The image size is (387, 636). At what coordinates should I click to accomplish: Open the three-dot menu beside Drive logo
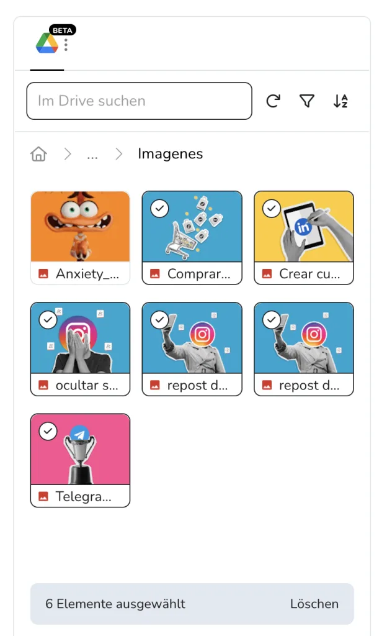click(66, 45)
